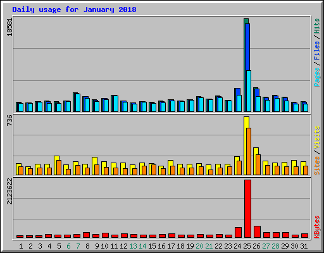Click the green weekend day 21 label

click(x=209, y=246)
